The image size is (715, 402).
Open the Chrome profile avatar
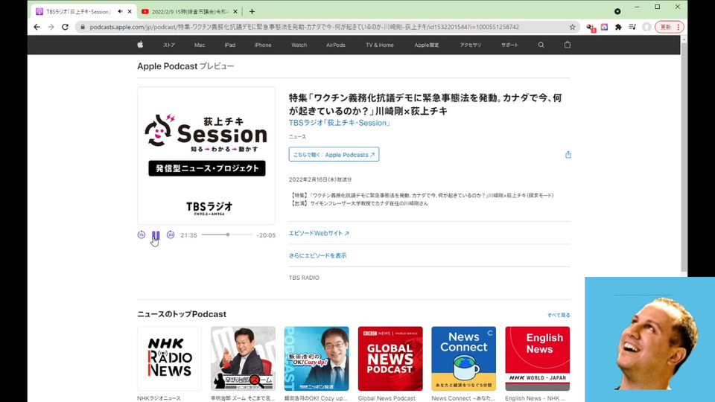pos(646,27)
